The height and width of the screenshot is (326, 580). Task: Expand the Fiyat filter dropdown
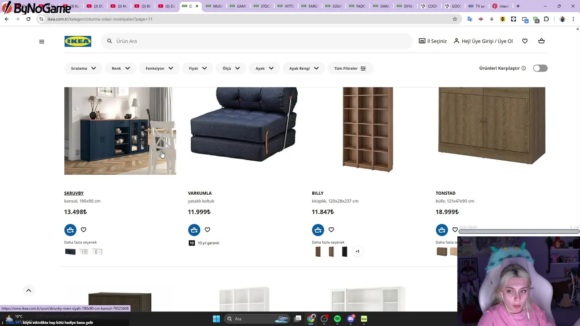pyautogui.click(x=198, y=68)
